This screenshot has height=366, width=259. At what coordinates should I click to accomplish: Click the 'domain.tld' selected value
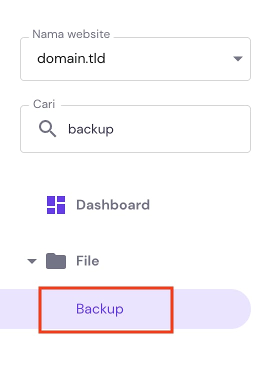(x=71, y=58)
